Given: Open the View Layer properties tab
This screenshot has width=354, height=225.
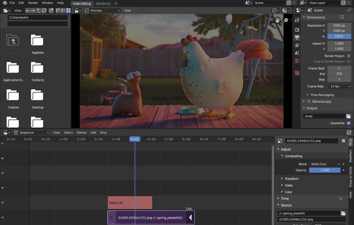Looking at the screenshot, I should pyautogui.click(x=297, y=46).
